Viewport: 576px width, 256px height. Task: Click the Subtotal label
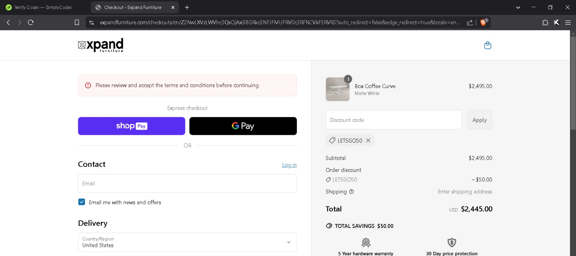coord(336,158)
